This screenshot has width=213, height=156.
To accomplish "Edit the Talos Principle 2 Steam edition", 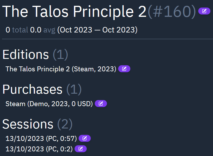I will coord(124,69).
